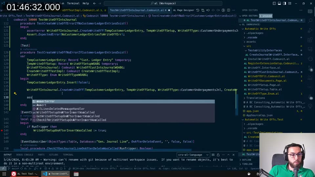Go forward with the right arrow

100,3
